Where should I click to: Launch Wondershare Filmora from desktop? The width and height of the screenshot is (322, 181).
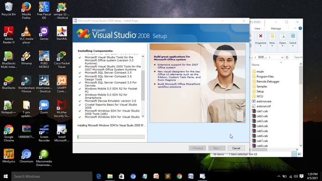pyautogui.click(x=26, y=84)
